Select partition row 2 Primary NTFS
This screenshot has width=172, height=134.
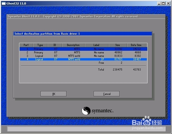coord(83,52)
